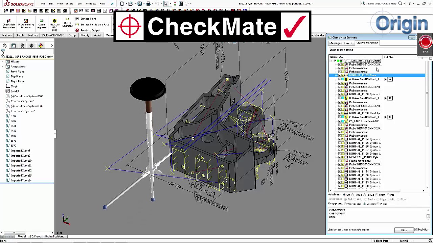Select Drag-plane Workplane radio button

click(345, 204)
